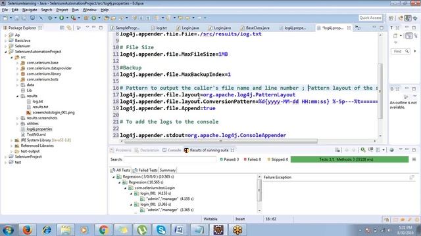The height and width of the screenshot is (236, 421).
Task: Click the TestNG Search input field
Action: pyautogui.click(x=170, y=159)
